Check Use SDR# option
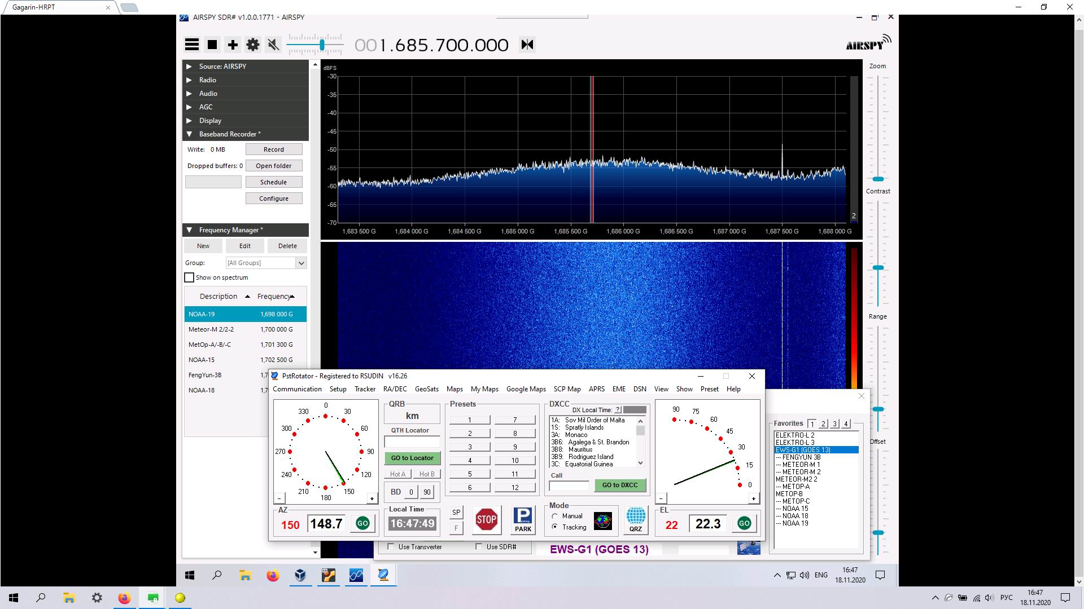Screen dimensions: 1084x609 (x=479, y=546)
